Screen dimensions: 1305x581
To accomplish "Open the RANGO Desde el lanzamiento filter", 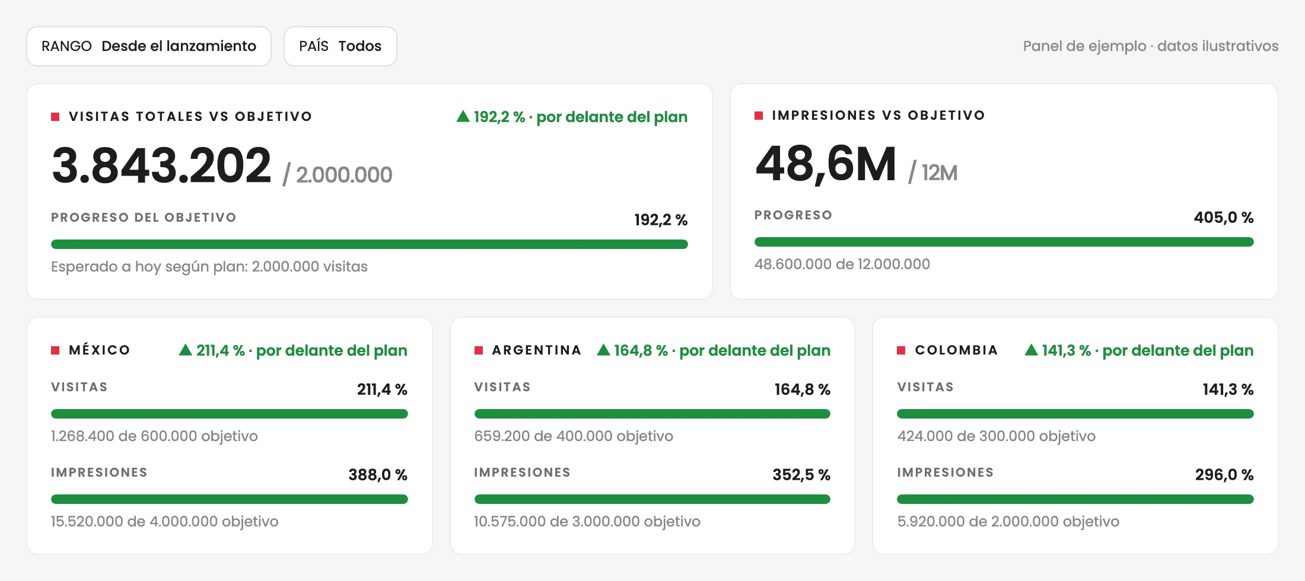I will (x=149, y=46).
